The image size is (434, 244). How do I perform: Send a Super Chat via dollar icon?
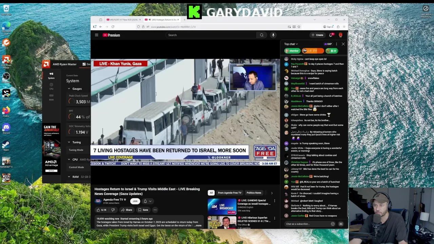coord(341,224)
